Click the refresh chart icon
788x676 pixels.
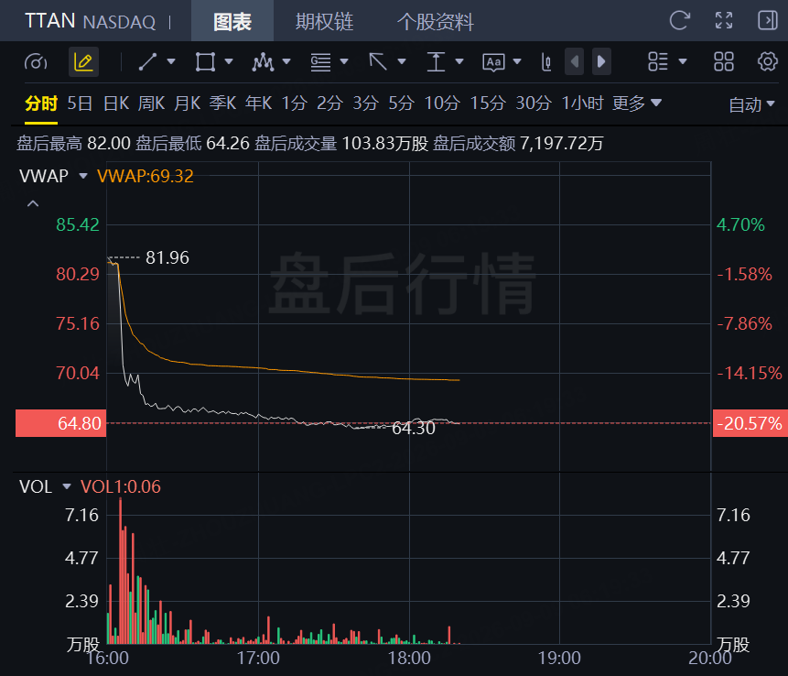coord(679,21)
